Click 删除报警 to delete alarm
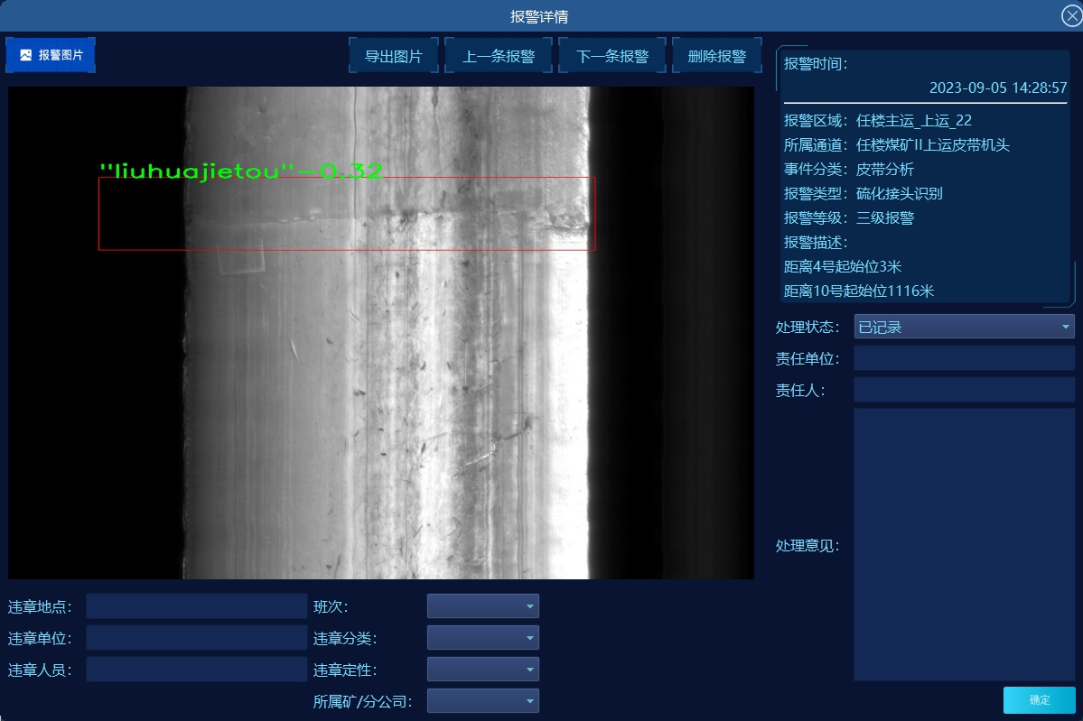Image resolution: width=1083 pixels, height=721 pixels. pos(717,56)
